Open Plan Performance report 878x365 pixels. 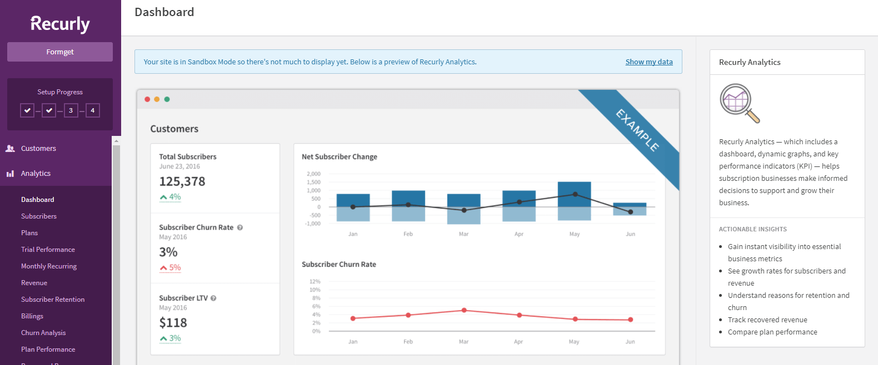click(48, 349)
